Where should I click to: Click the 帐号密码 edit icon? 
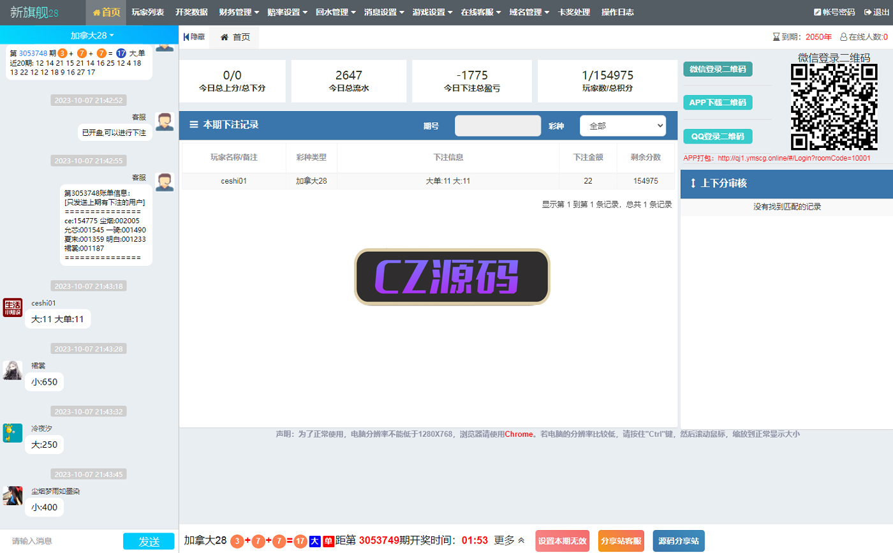click(x=818, y=12)
